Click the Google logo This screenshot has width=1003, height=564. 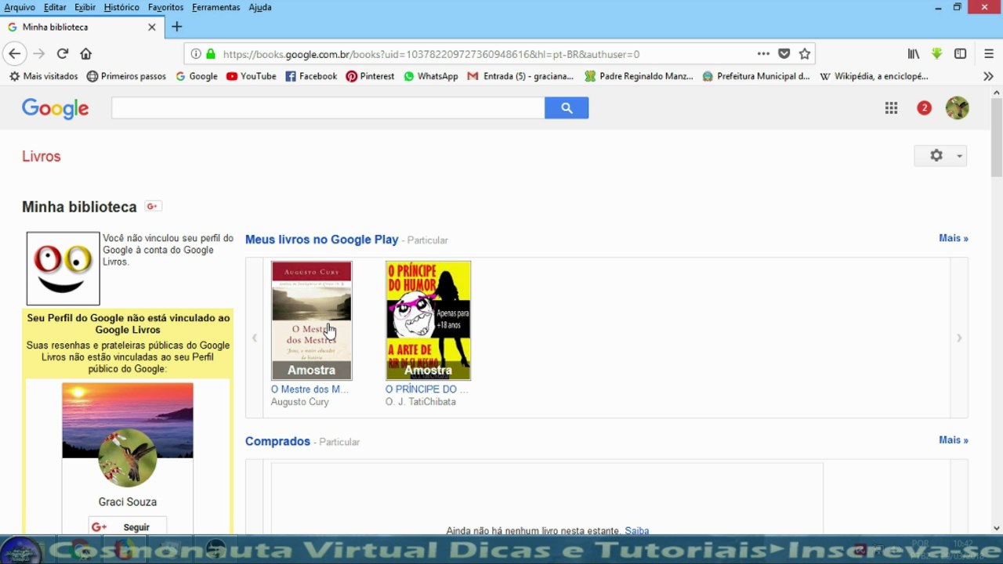point(56,109)
